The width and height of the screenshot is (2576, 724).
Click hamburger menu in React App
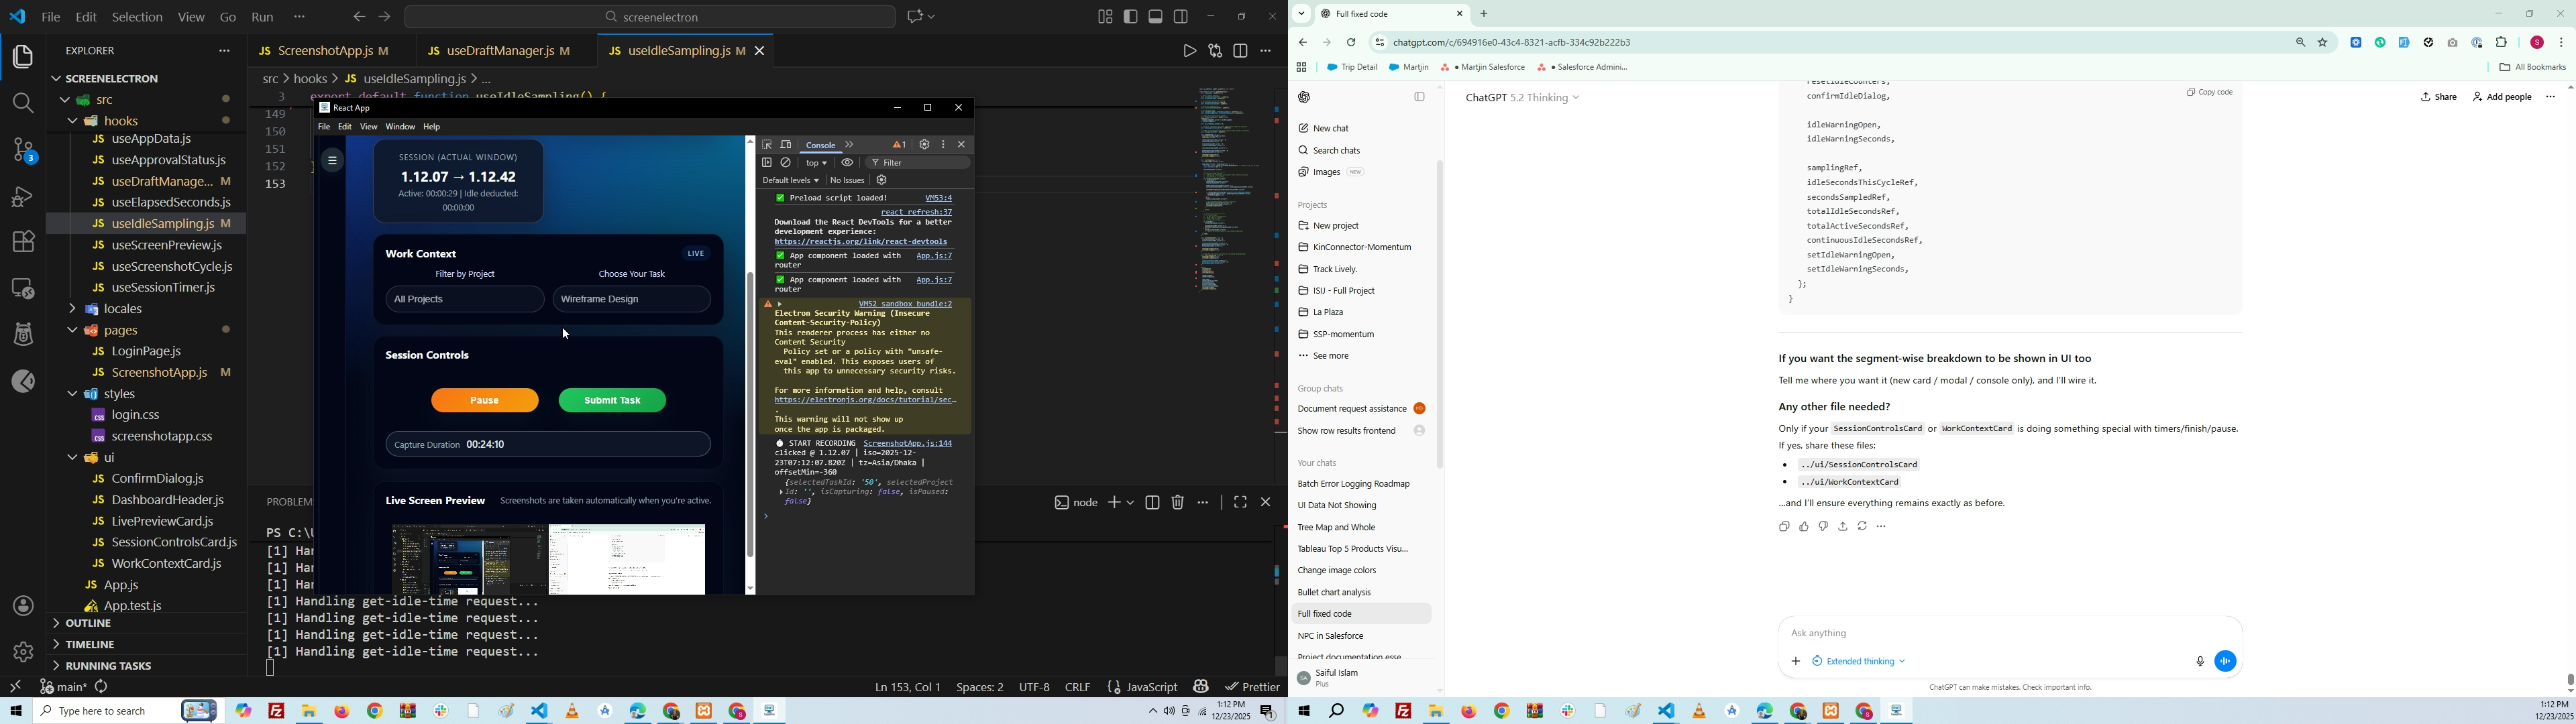(x=332, y=160)
